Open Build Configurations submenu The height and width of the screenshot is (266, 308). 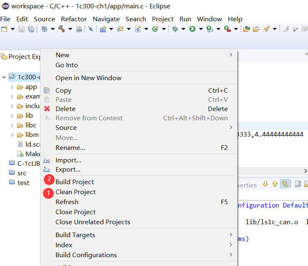click(139, 255)
